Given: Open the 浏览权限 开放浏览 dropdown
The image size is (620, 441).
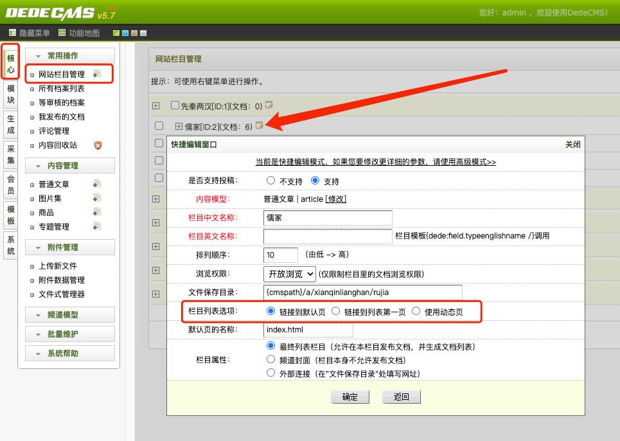Looking at the screenshot, I should point(289,274).
